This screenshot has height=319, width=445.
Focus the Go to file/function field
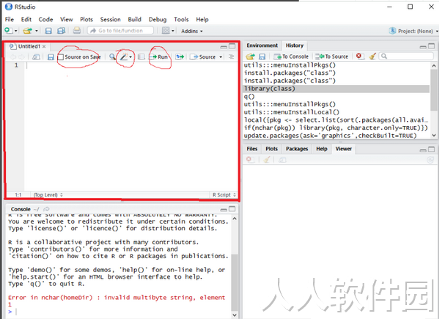pos(120,30)
